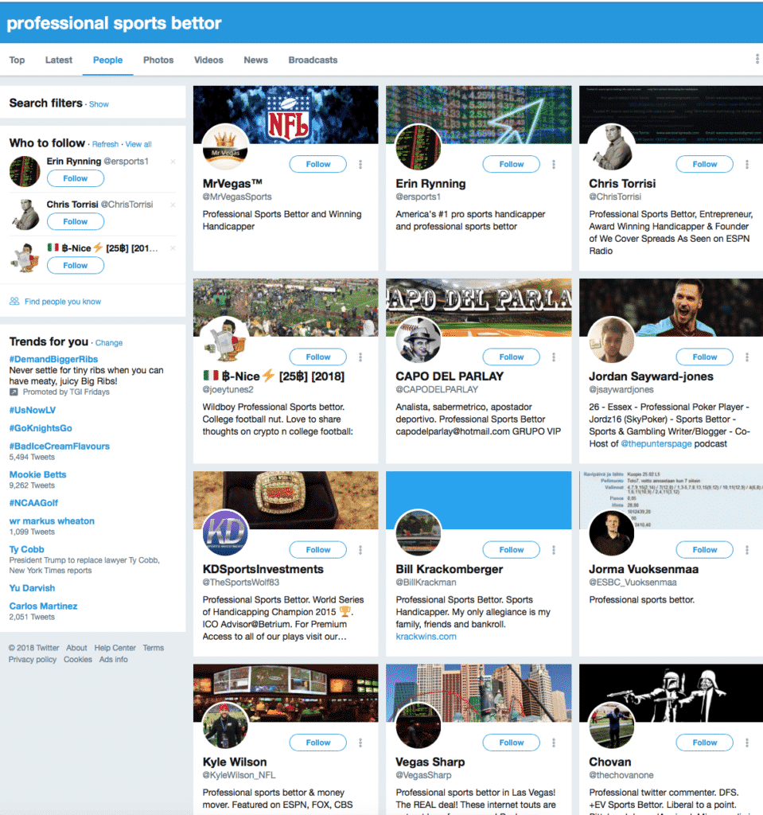Follow MrVegas from the results card
This screenshot has width=763, height=815.
[x=318, y=164]
